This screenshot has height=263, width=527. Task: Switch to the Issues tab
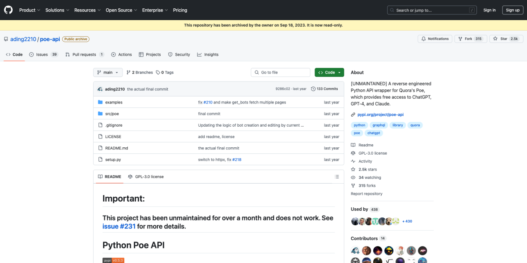(43, 54)
